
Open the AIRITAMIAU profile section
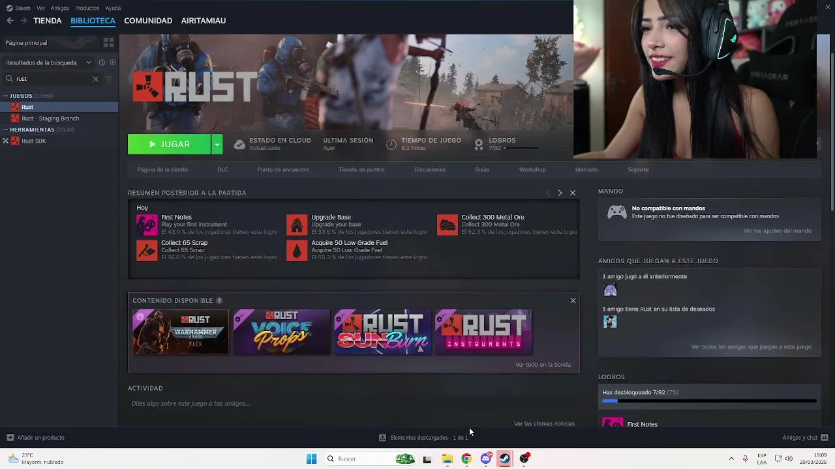tap(204, 21)
